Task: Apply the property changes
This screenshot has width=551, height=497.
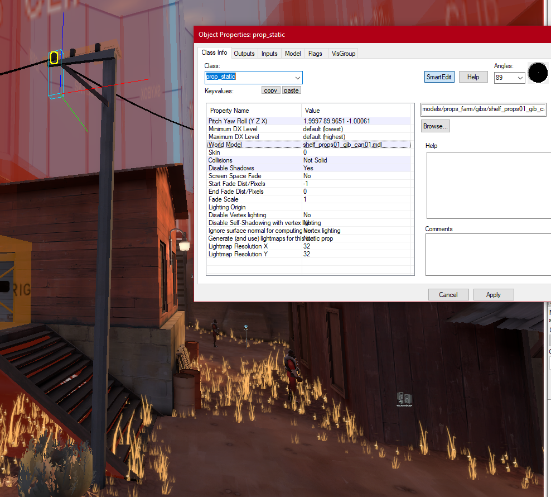Action: tap(494, 295)
